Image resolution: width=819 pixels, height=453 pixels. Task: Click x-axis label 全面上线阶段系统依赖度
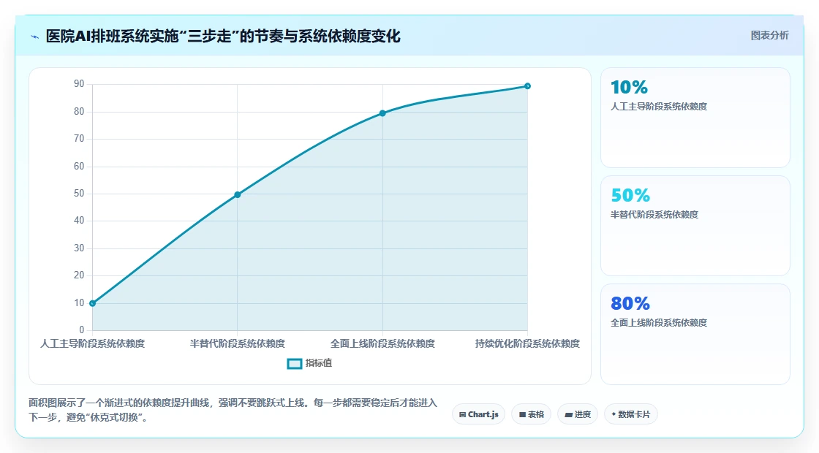point(382,344)
